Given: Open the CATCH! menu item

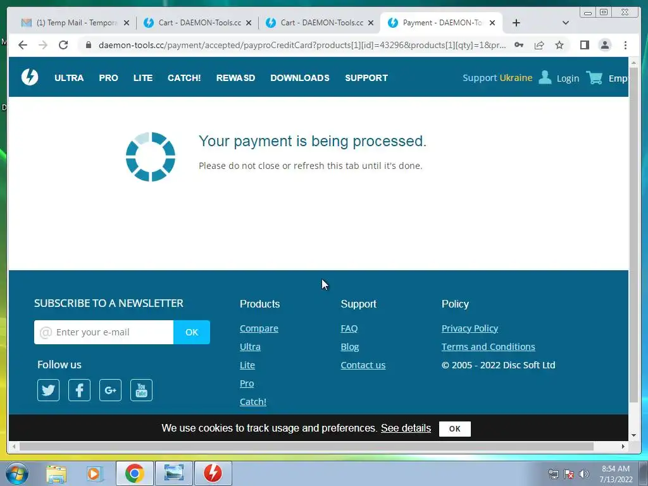Looking at the screenshot, I should [x=184, y=78].
